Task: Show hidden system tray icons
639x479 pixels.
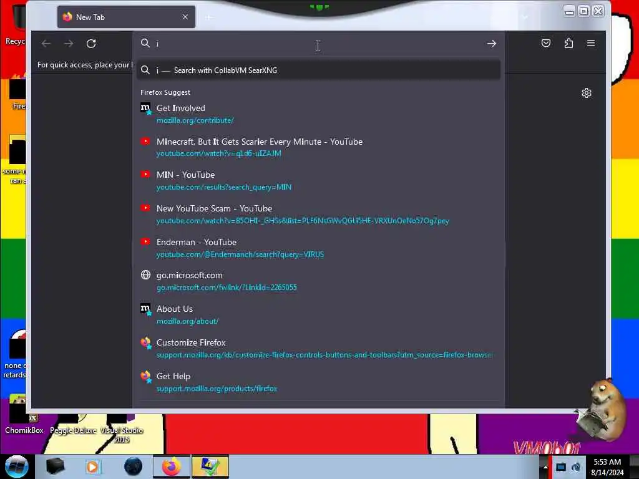Action: pyautogui.click(x=545, y=467)
